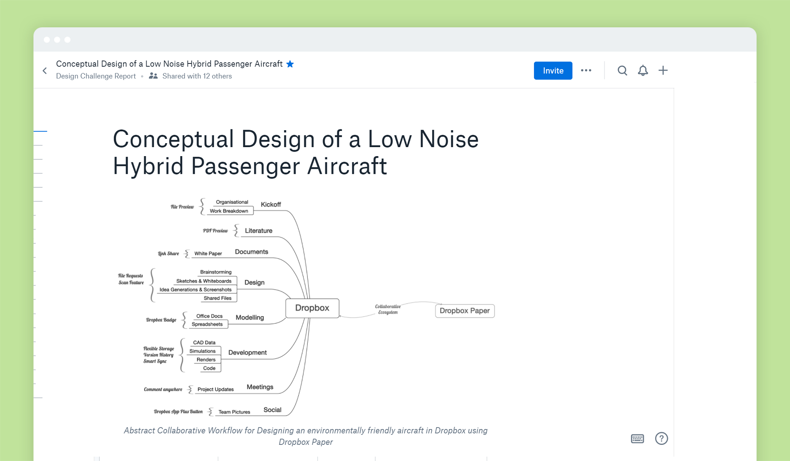The width and height of the screenshot is (790, 461).
Task: Click the document title in header bar
Action: click(169, 64)
